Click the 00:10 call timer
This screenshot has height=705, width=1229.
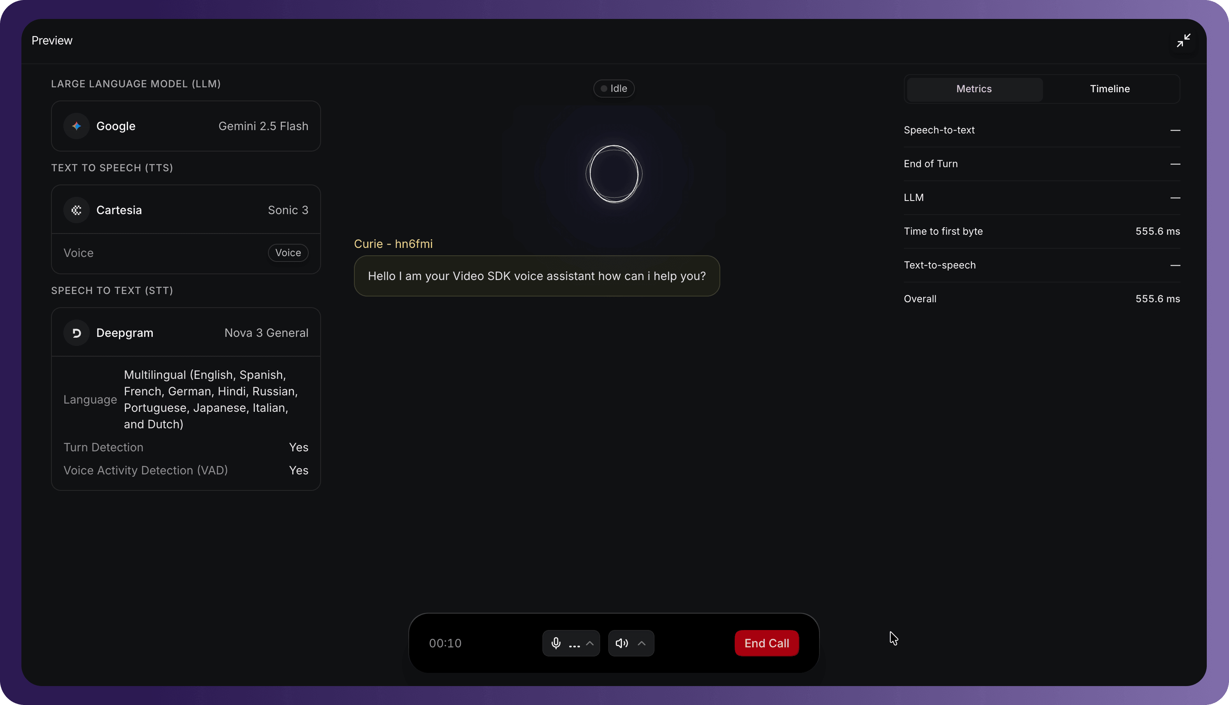tap(445, 643)
